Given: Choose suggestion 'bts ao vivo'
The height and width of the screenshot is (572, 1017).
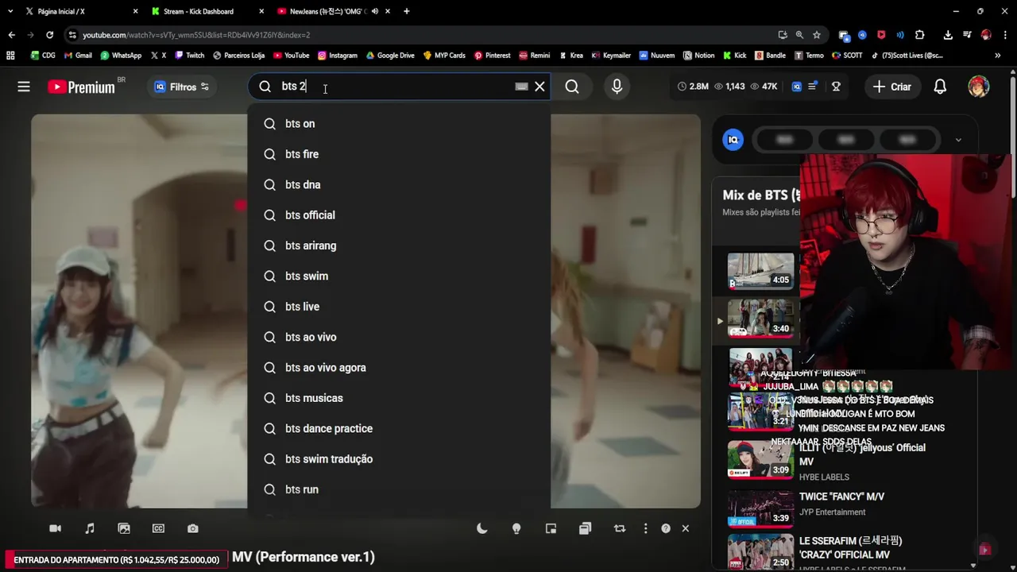Looking at the screenshot, I should pyautogui.click(x=399, y=337).
